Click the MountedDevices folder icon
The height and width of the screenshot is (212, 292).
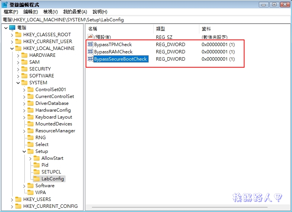click(x=30, y=124)
